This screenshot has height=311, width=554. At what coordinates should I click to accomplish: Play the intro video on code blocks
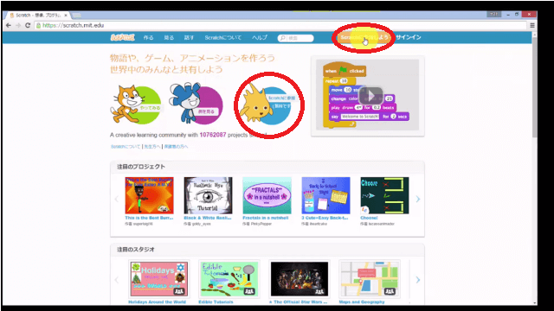click(x=370, y=95)
